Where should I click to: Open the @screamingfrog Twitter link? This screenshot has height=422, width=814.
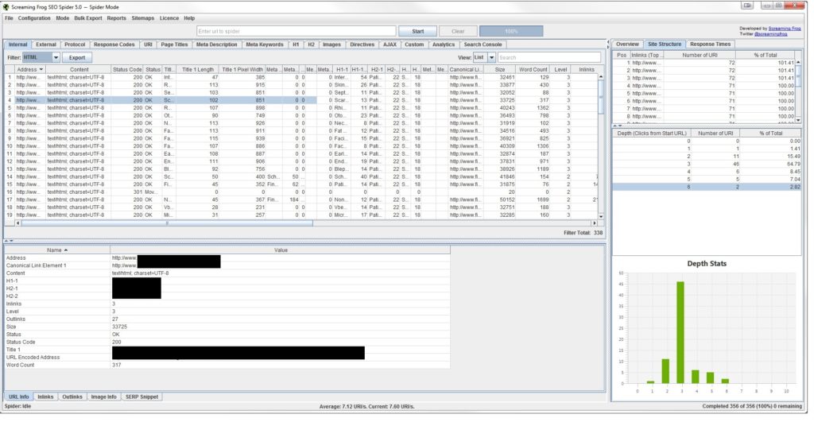771,33
